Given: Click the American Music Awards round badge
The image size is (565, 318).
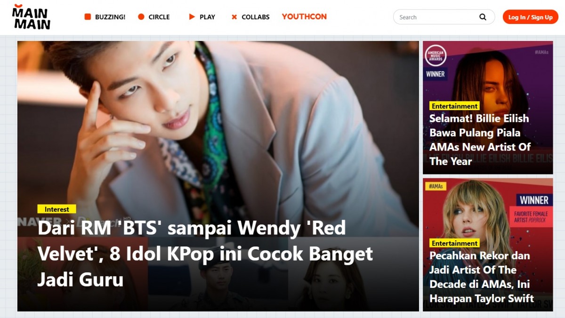Looking at the screenshot, I should click(436, 56).
